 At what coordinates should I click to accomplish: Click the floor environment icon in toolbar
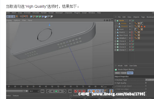[x=46, y=17]
